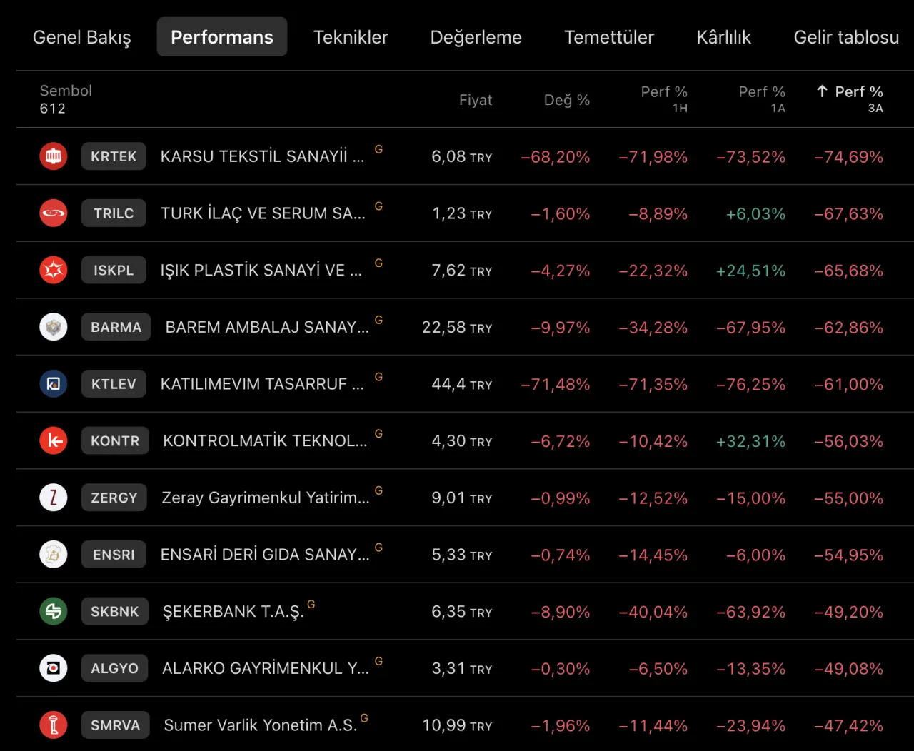
Task: Open the KRTEK red company logo icon
Action: pyautogui.click(x=54, y=156)
